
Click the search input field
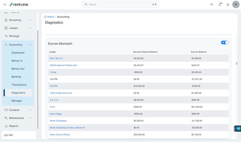(120, 5)
